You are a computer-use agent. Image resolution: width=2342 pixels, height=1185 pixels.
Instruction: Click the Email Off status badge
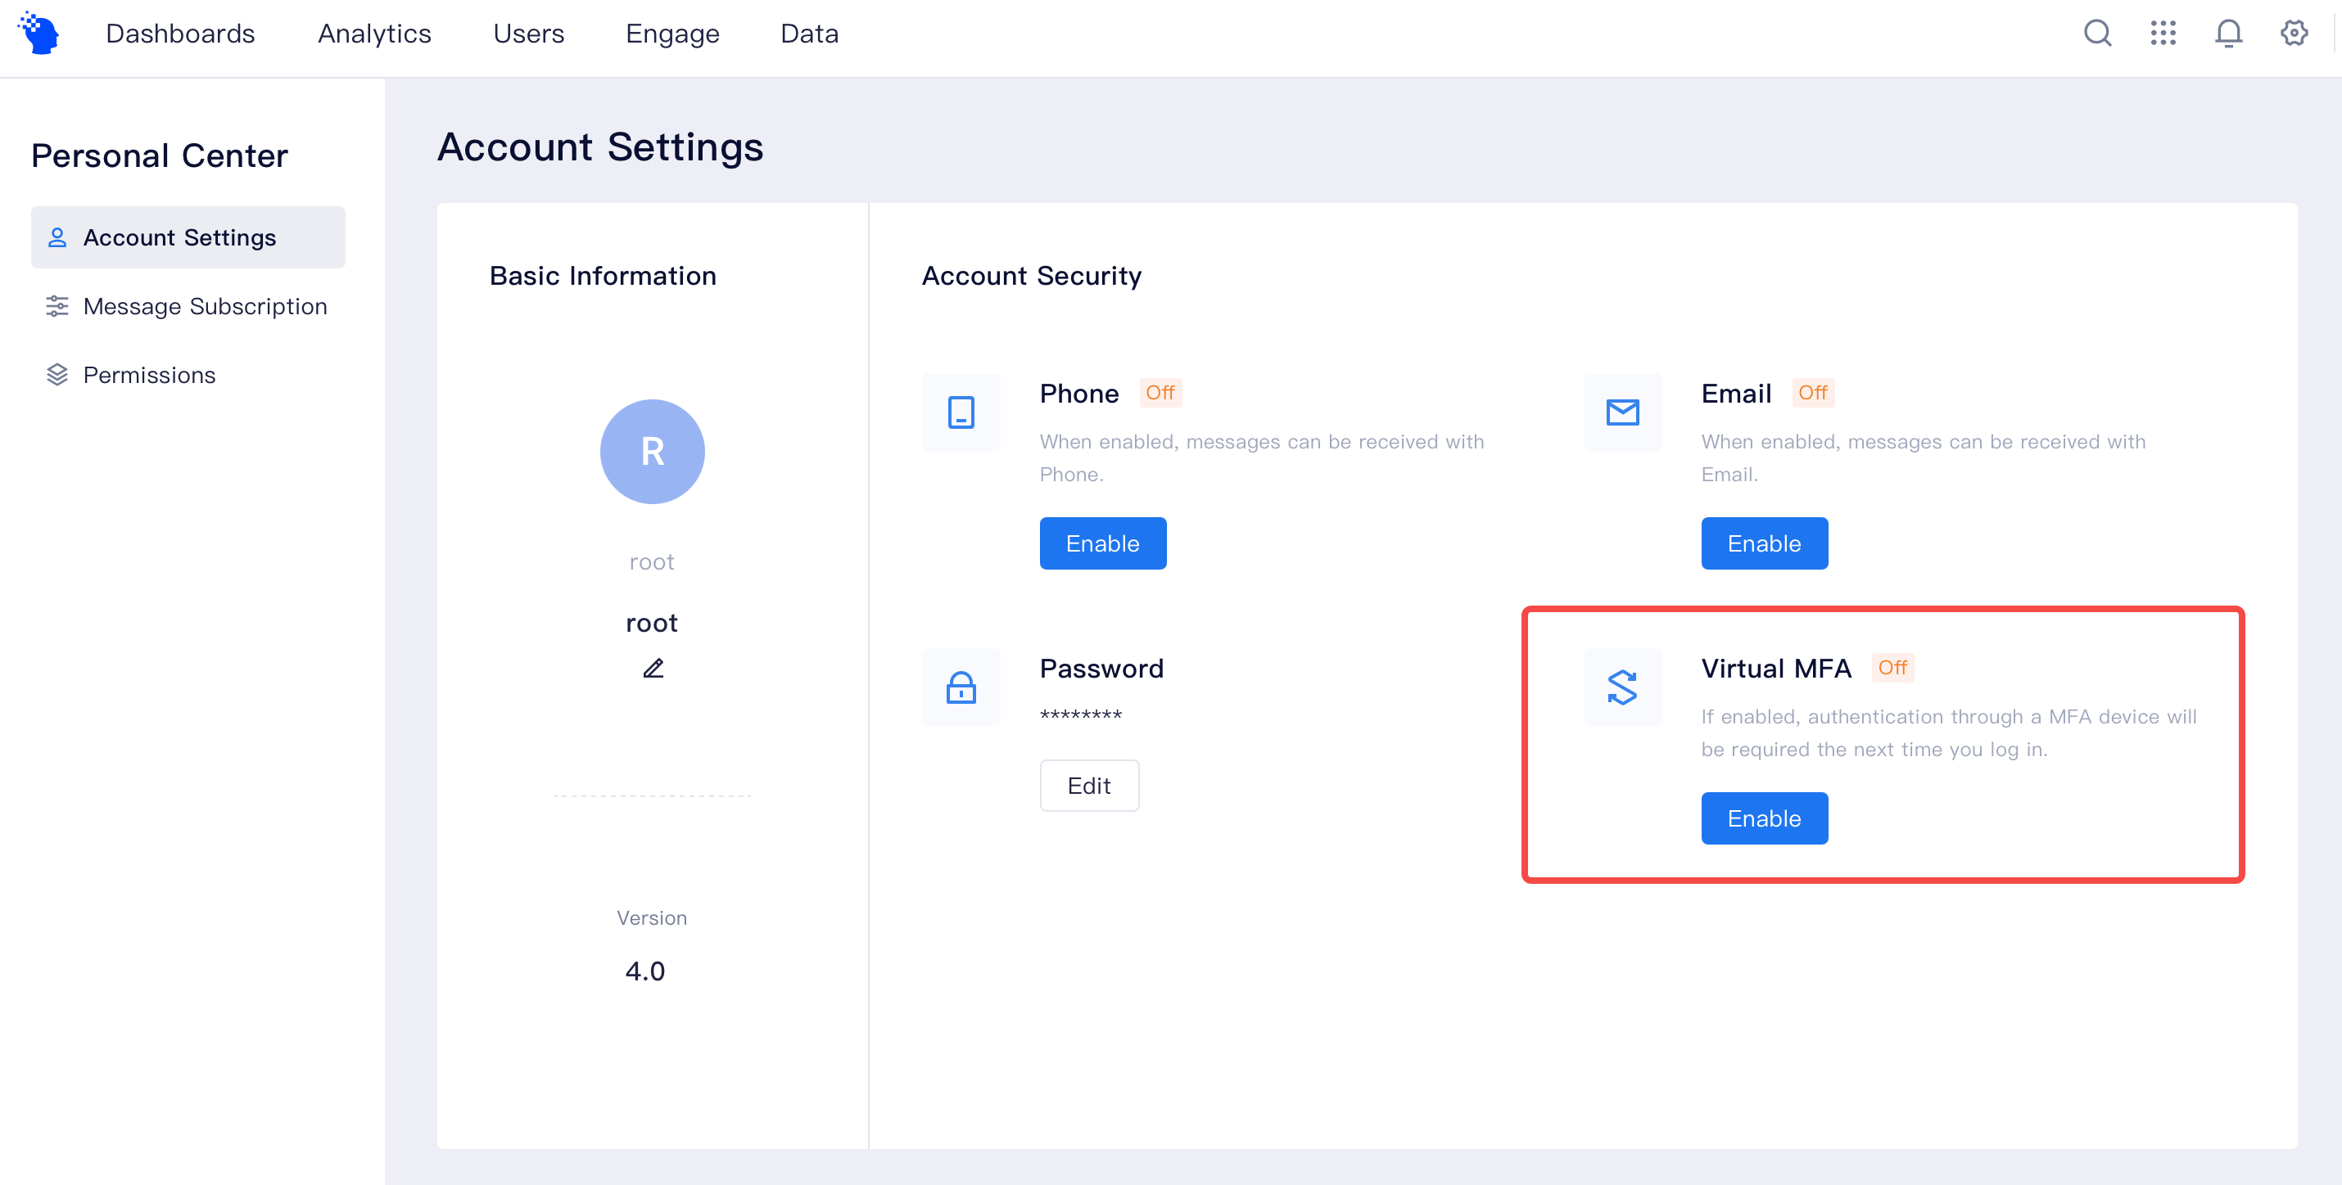click(1813, 393)
